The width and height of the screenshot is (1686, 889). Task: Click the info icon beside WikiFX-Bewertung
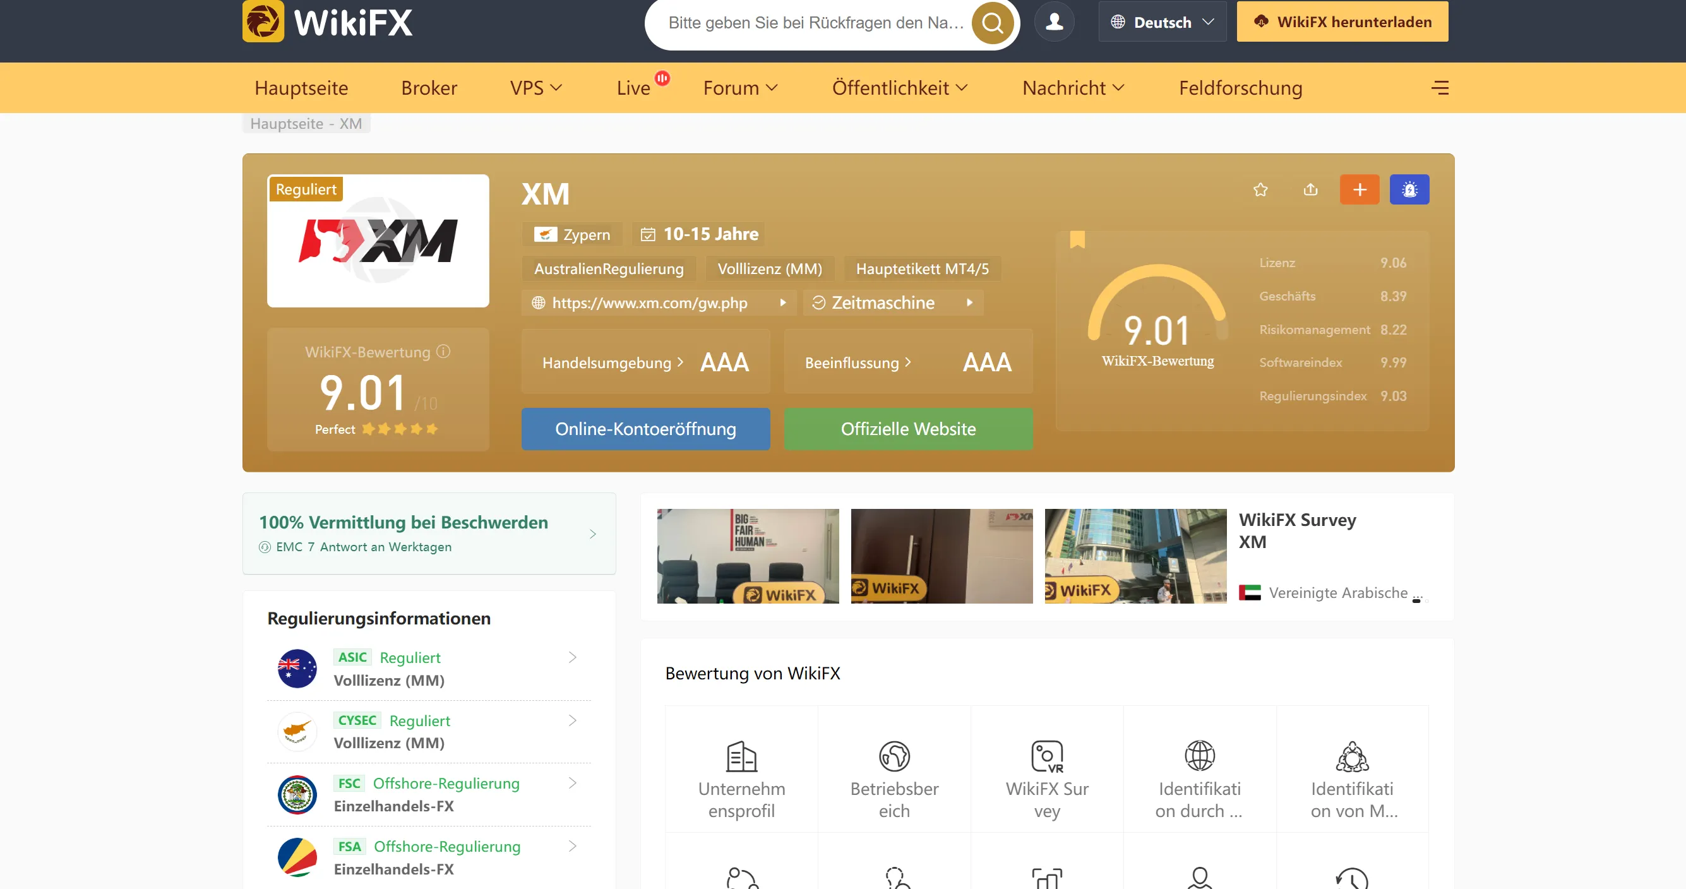point(443,352)
